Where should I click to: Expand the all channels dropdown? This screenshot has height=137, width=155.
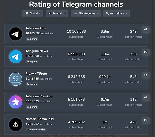click(x=57, y=13)
